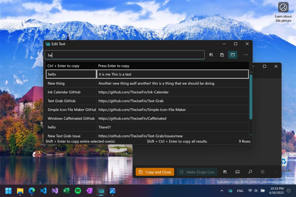Open Notion from the taskbar
This screenshot has height=197, width=296.
coord(89,191)
